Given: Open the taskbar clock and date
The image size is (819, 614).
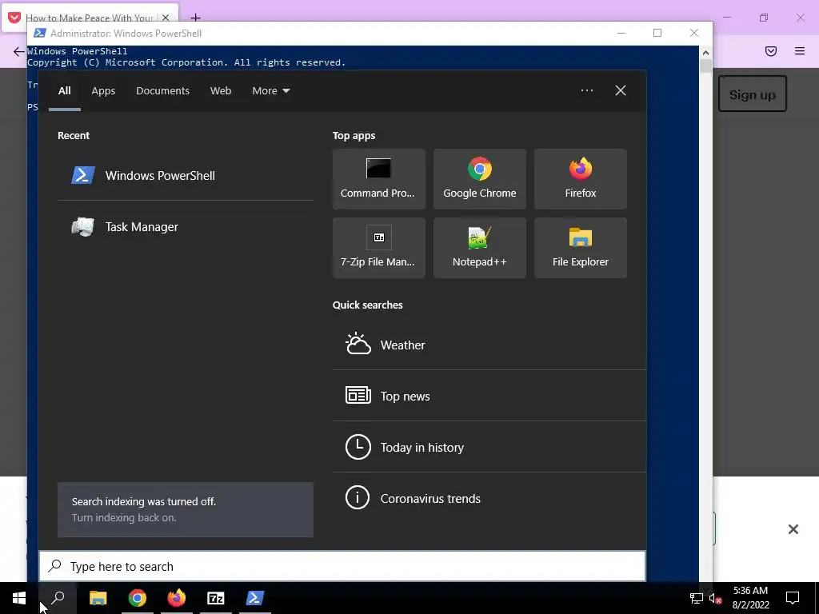Looking at the screenshot, I should [750, 598].
